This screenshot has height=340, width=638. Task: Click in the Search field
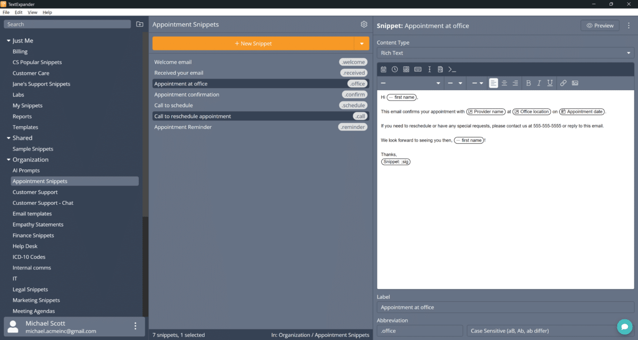(67, 24)
